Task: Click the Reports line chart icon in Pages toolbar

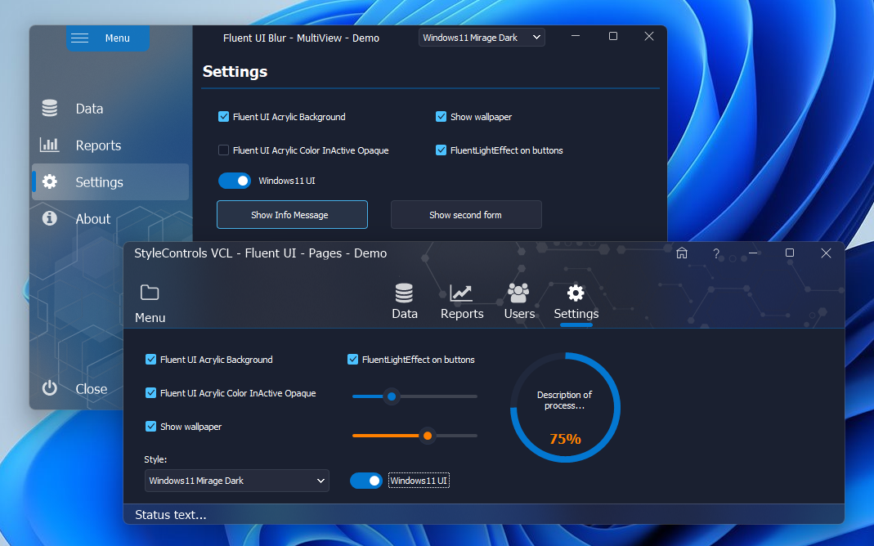Action: pyautogui.click(x=461, y=293)
